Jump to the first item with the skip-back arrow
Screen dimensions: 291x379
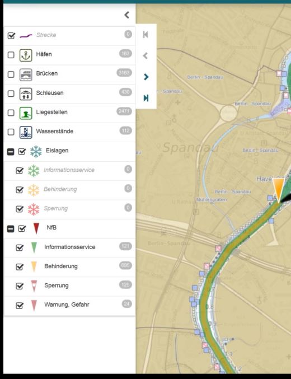point(145,35)
